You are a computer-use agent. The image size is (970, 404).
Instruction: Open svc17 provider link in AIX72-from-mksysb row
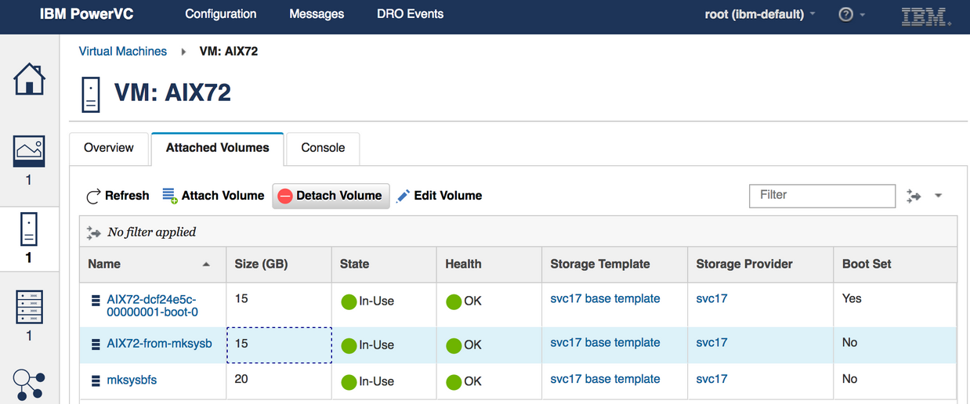pyautogui.click(x=711, y=342)
